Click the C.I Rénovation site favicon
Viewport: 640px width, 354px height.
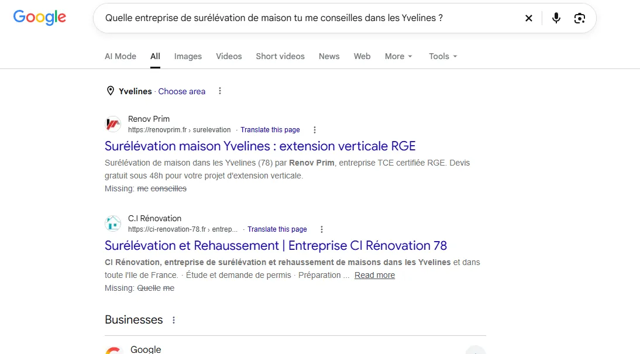[x=113, y=224]
